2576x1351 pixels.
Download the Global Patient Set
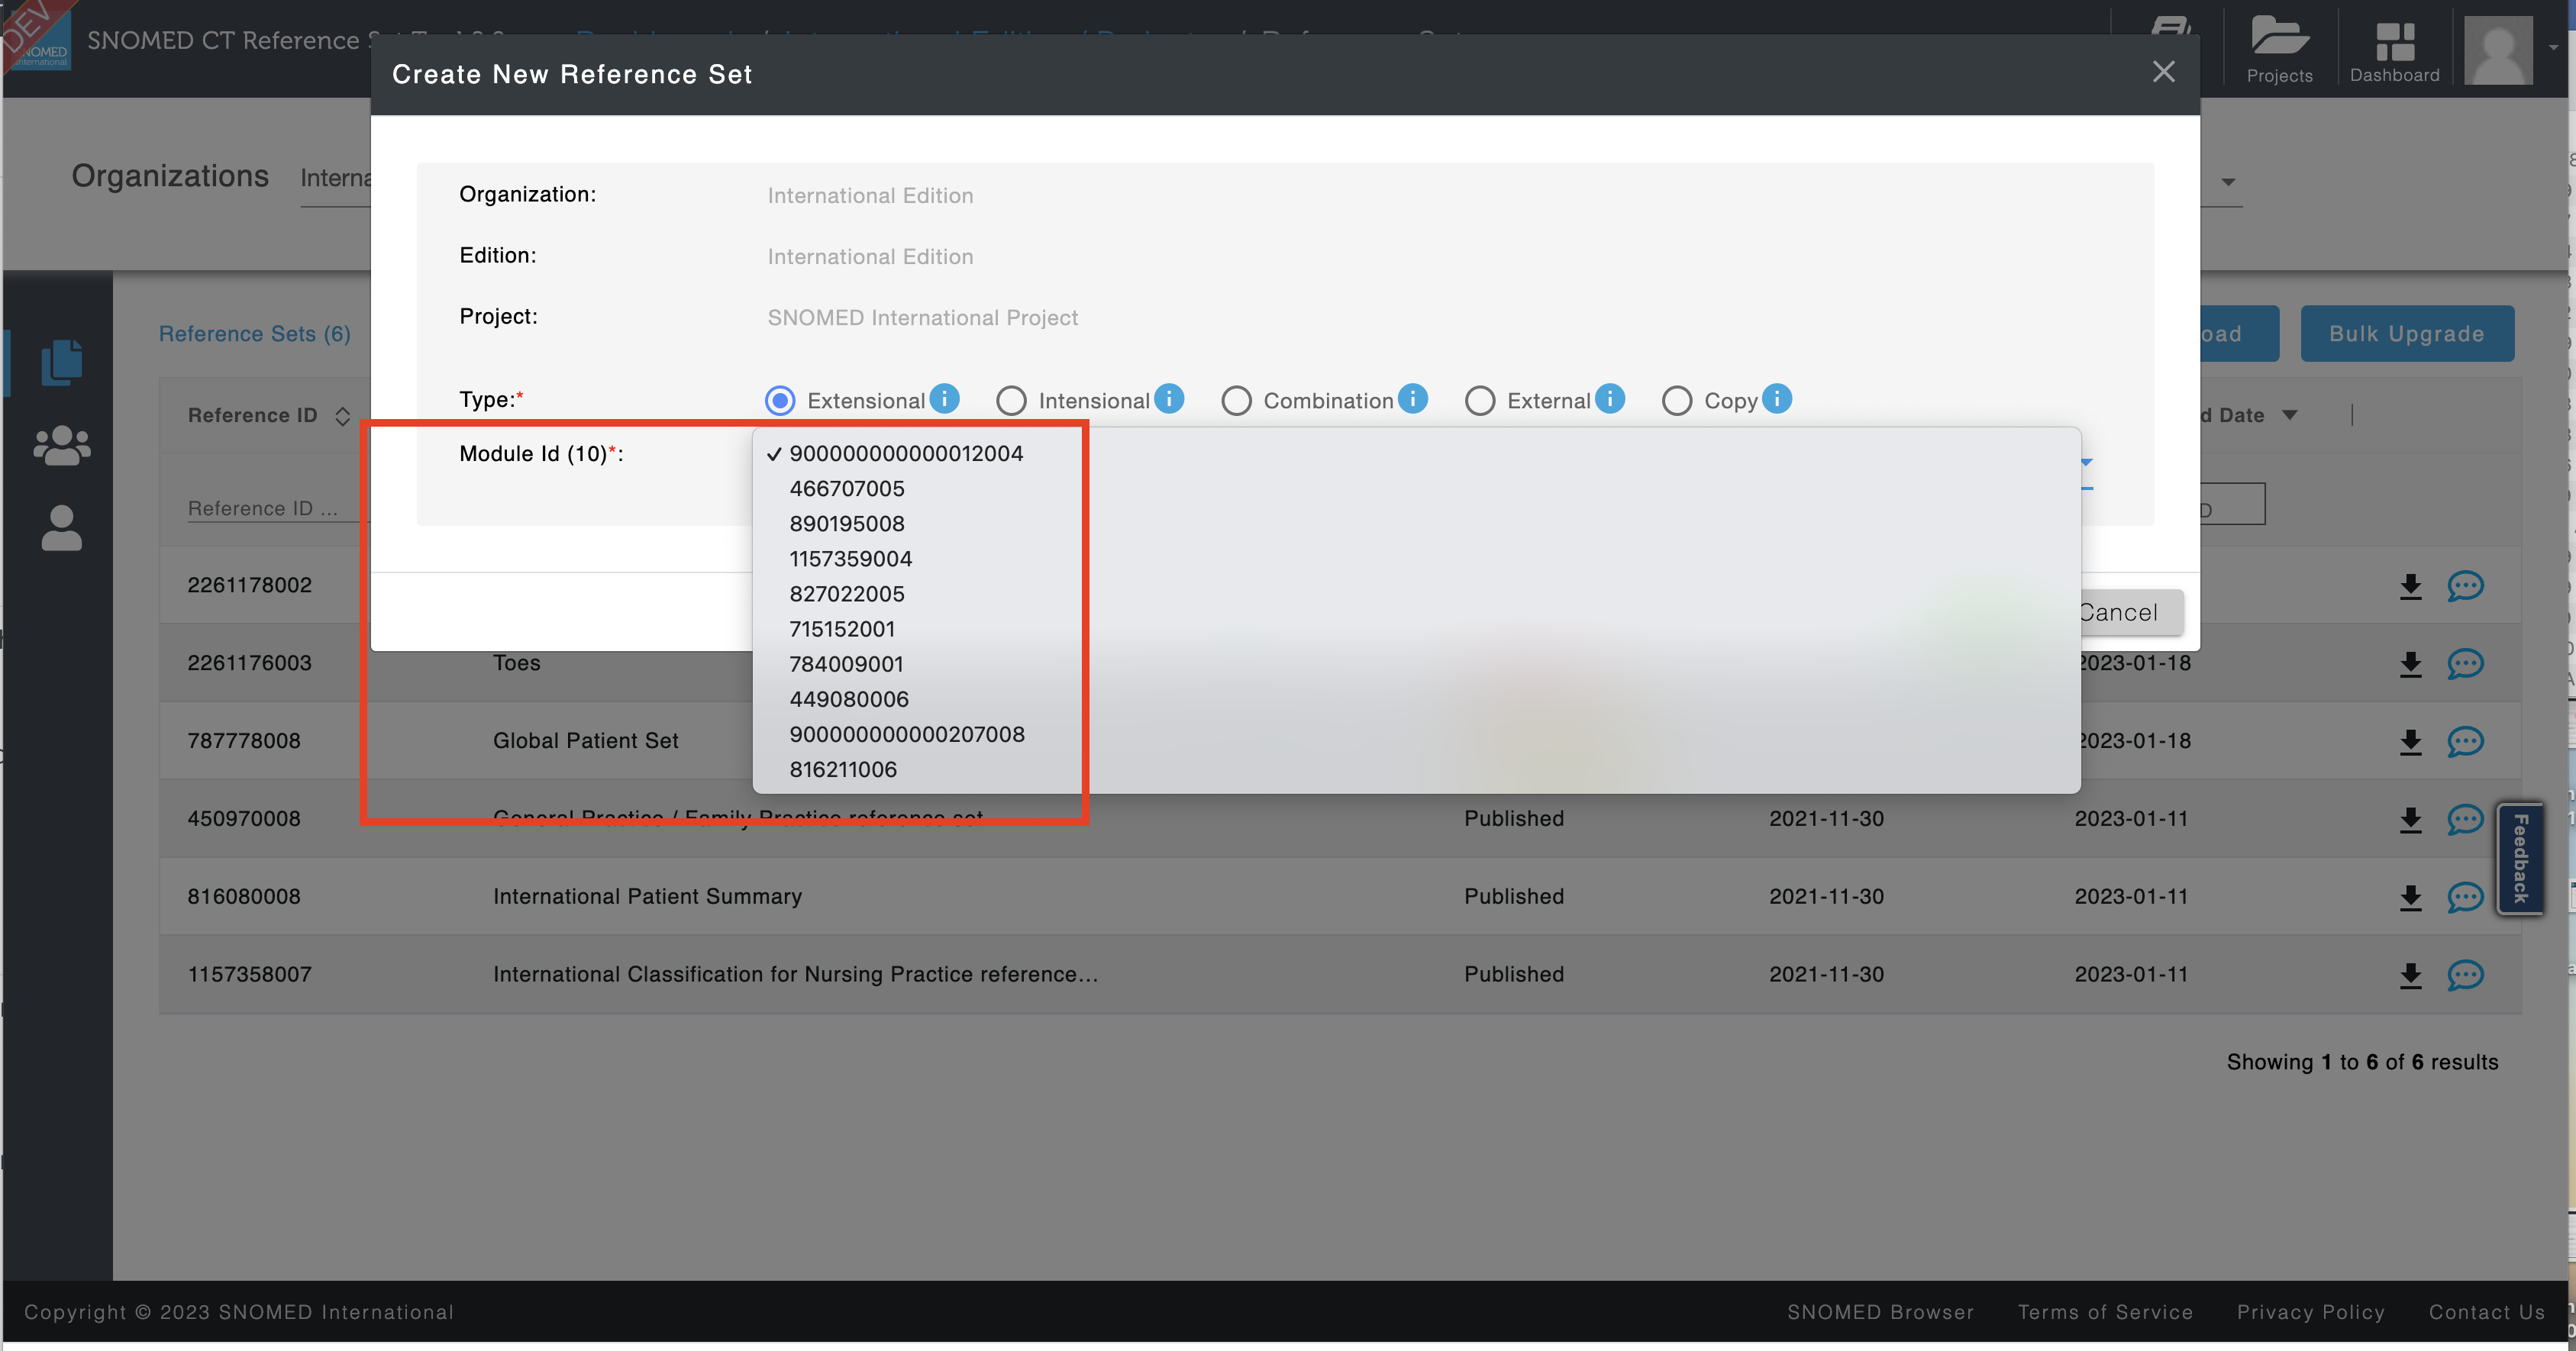click(x=2410, y=742)
